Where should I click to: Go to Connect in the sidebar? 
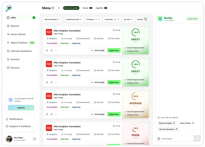click(x=13, y=59)
